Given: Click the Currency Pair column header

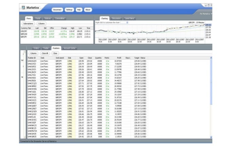Looking at the screenshot, I should (x=26, y=28).
